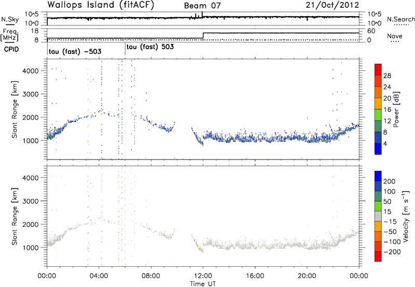Image resolution: width=415 pixels, height=287 pixels.
Task: Pick the teal Power segment between 8 and 12
Action: pos(378,126)
